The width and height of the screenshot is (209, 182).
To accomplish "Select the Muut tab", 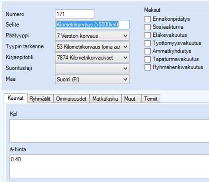I will pyautogui.click(x=131, y=98).
